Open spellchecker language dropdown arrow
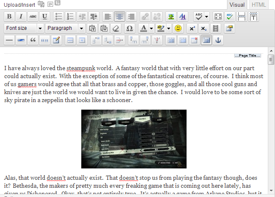 coord(207,16)
